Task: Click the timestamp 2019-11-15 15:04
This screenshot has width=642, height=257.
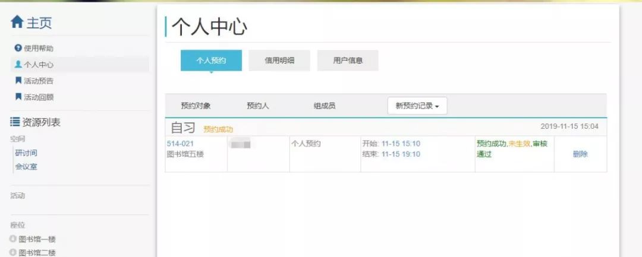Action: [x=569, y=126]
